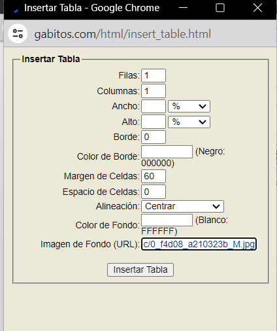Click the Insertar Tabla button

140,270
